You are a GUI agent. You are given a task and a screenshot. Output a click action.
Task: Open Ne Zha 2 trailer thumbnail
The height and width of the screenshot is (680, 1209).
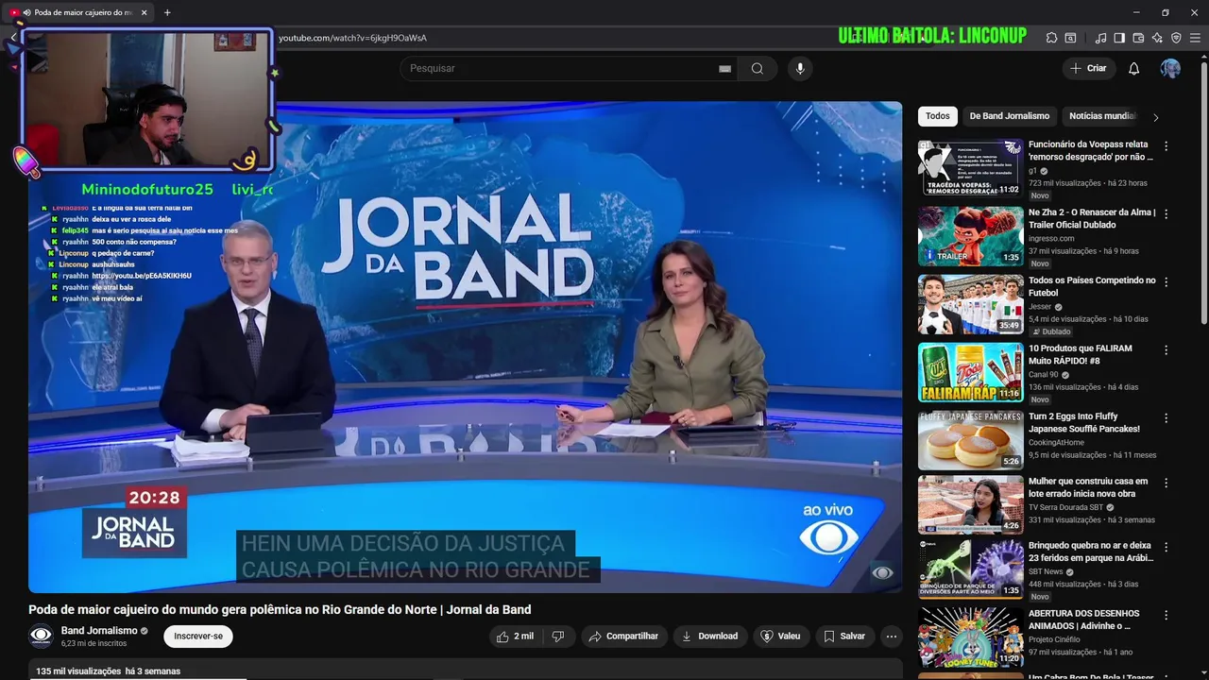[970, 236]
